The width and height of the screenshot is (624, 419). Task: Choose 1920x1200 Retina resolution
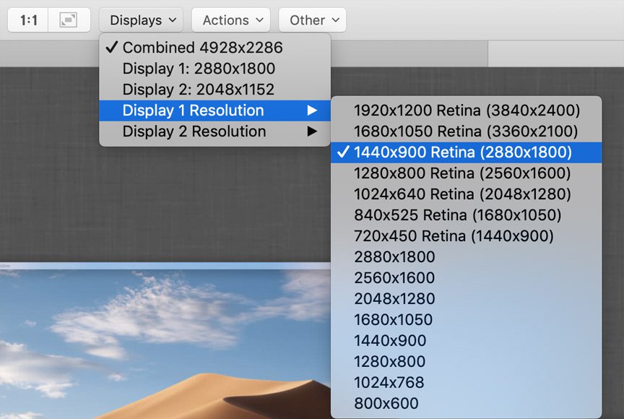466,110
